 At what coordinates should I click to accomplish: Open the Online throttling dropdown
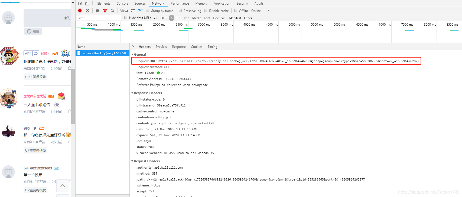click(256, 11)
